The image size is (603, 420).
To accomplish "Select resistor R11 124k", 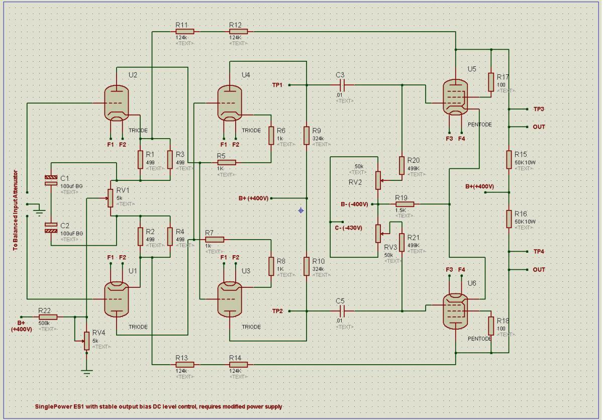I will click(x=184, y=31).
